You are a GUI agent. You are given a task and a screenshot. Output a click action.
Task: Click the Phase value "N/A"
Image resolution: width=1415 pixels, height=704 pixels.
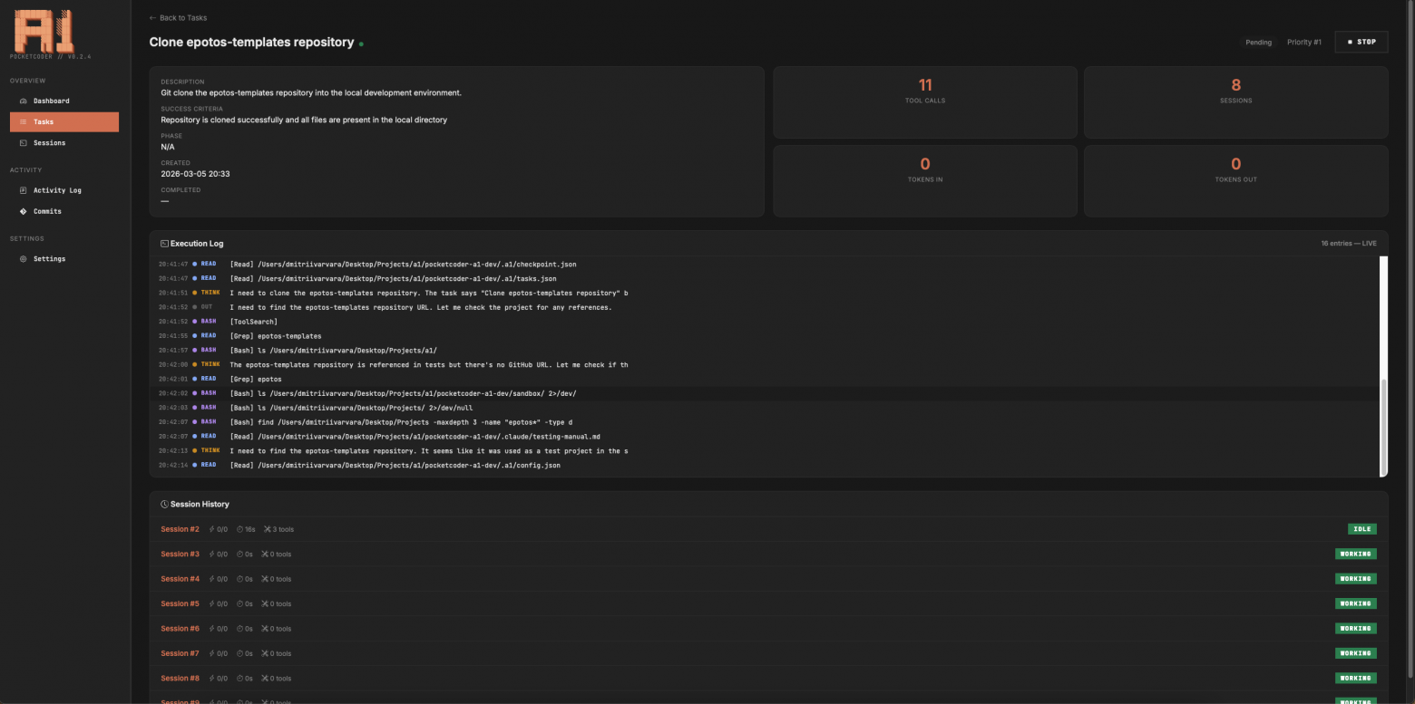click(x=168, y=147)
